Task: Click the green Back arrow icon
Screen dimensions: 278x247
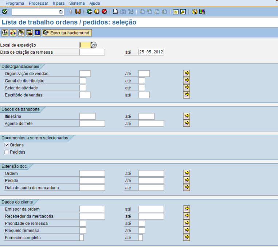Action: pos(89,12)
